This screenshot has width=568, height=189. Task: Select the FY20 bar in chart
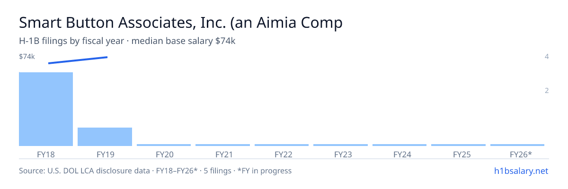(x=164, y=145)
